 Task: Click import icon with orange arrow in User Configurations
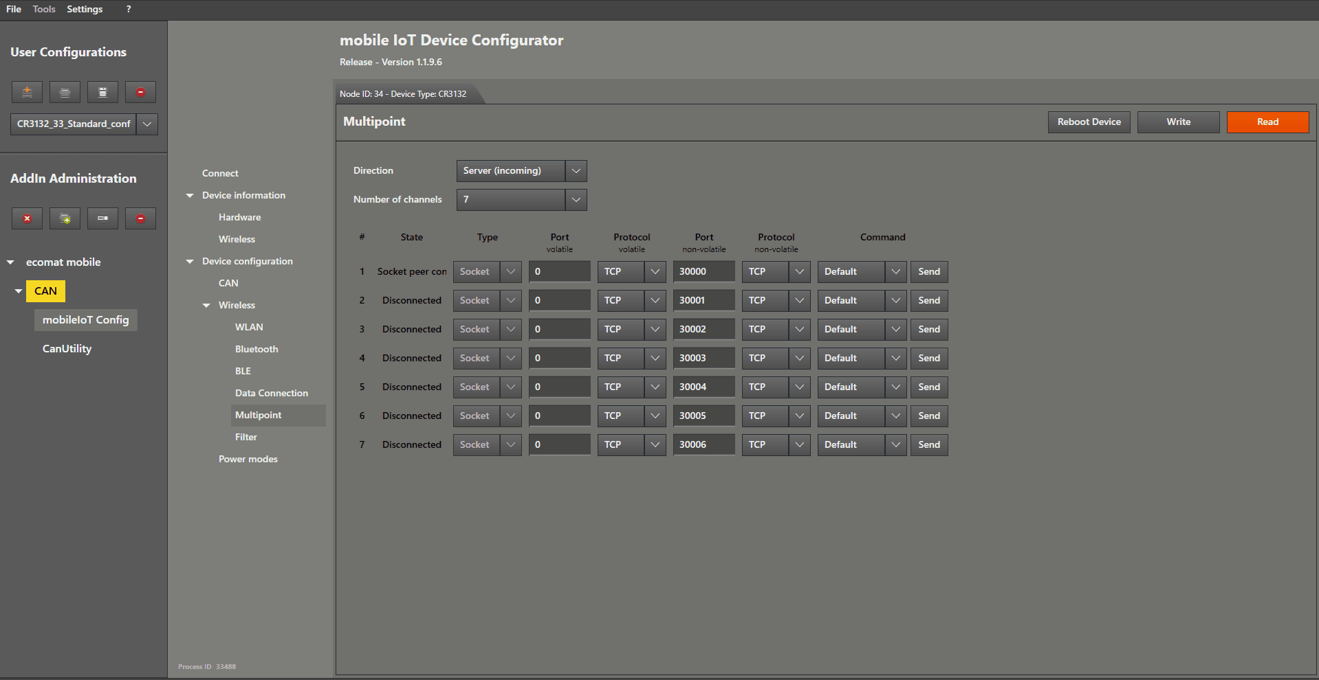[27, 92]
